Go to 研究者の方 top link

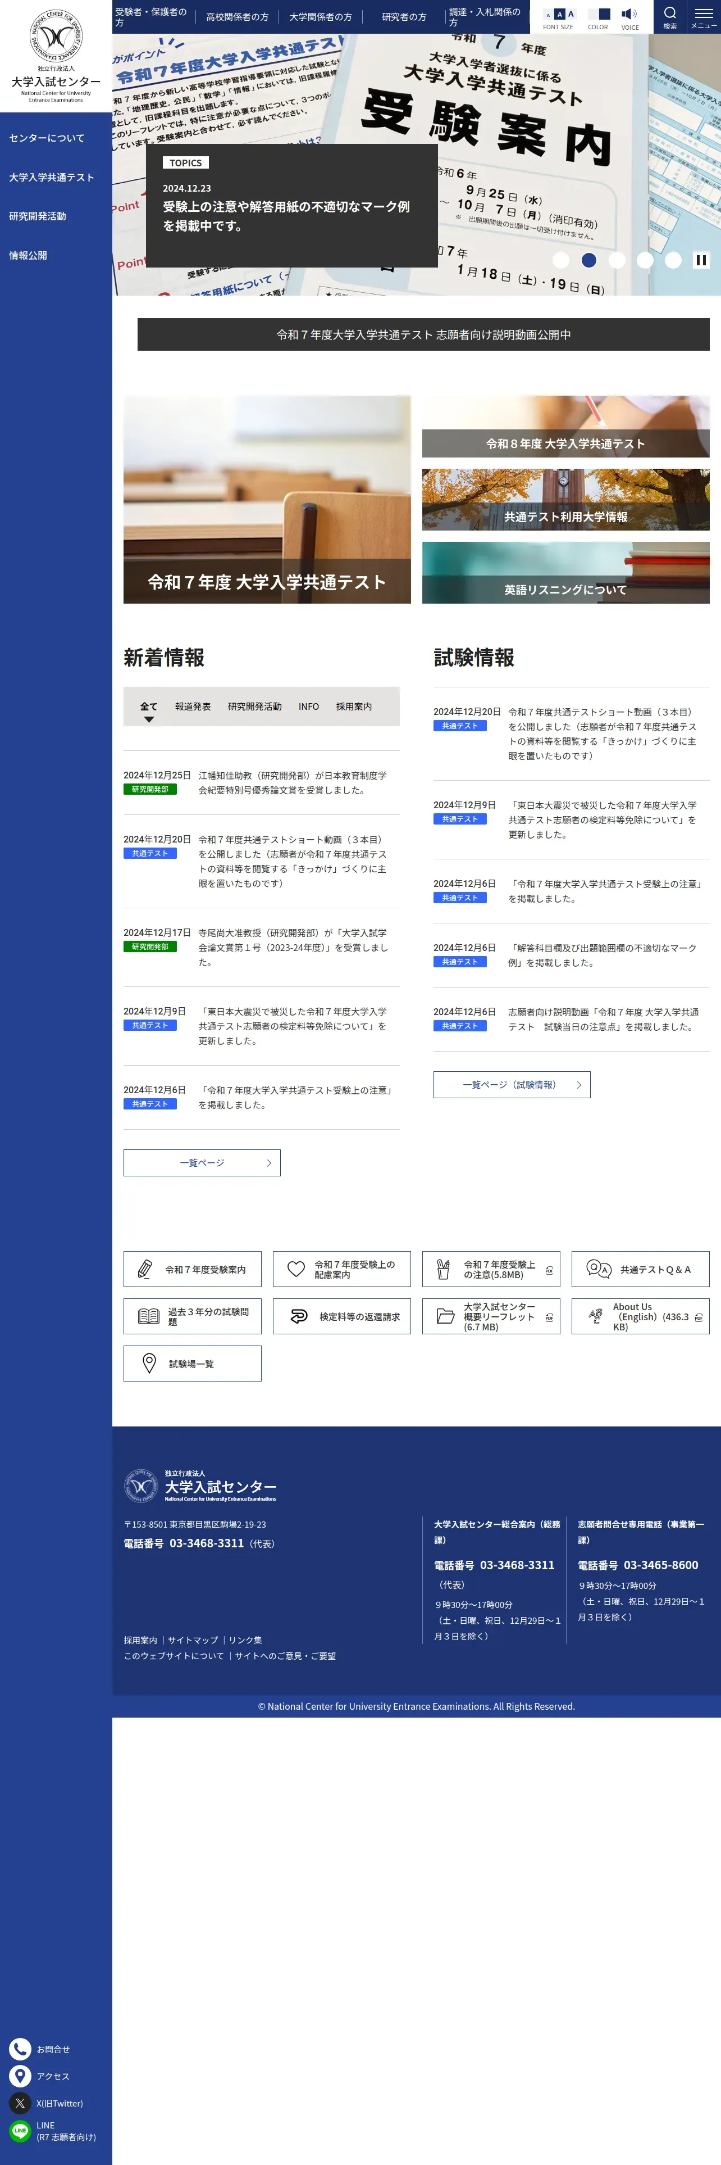pos(404,17)
